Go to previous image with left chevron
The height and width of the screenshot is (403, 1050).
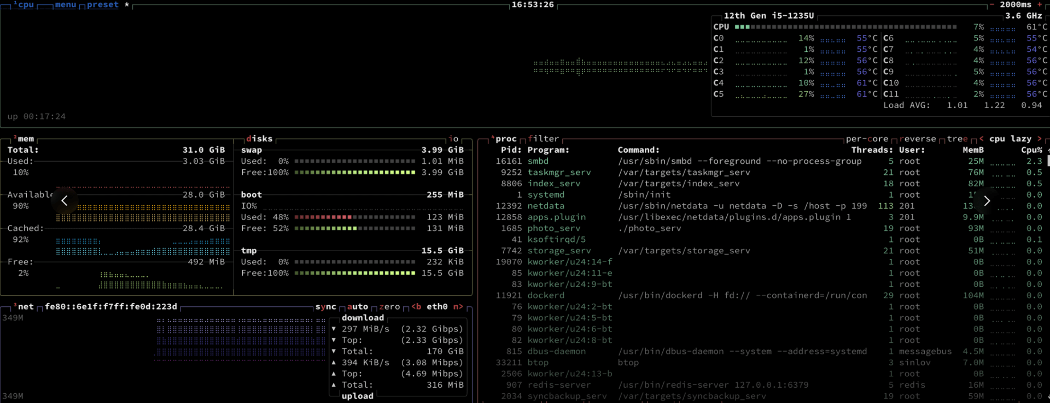coord(65,201)
